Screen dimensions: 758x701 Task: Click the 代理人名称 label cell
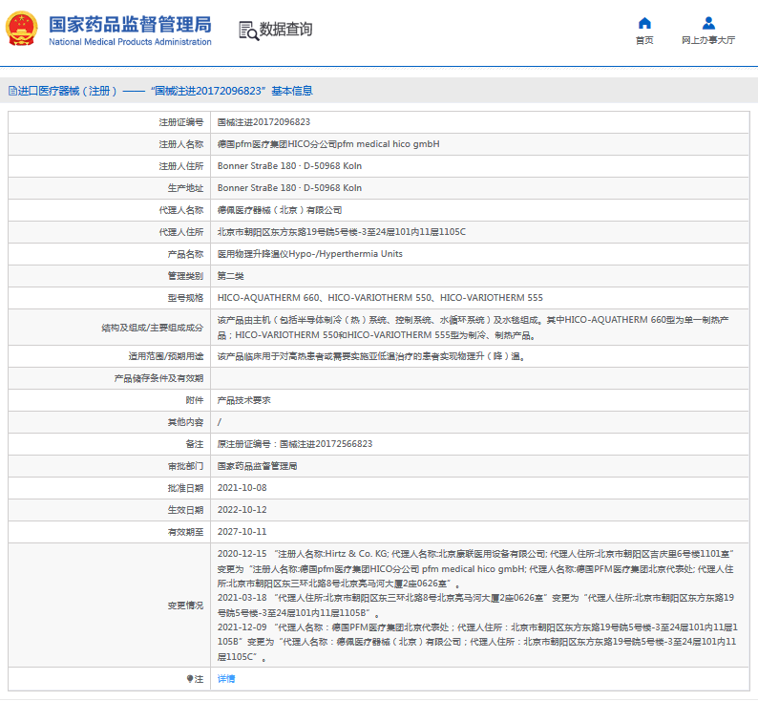coord(109,210)
